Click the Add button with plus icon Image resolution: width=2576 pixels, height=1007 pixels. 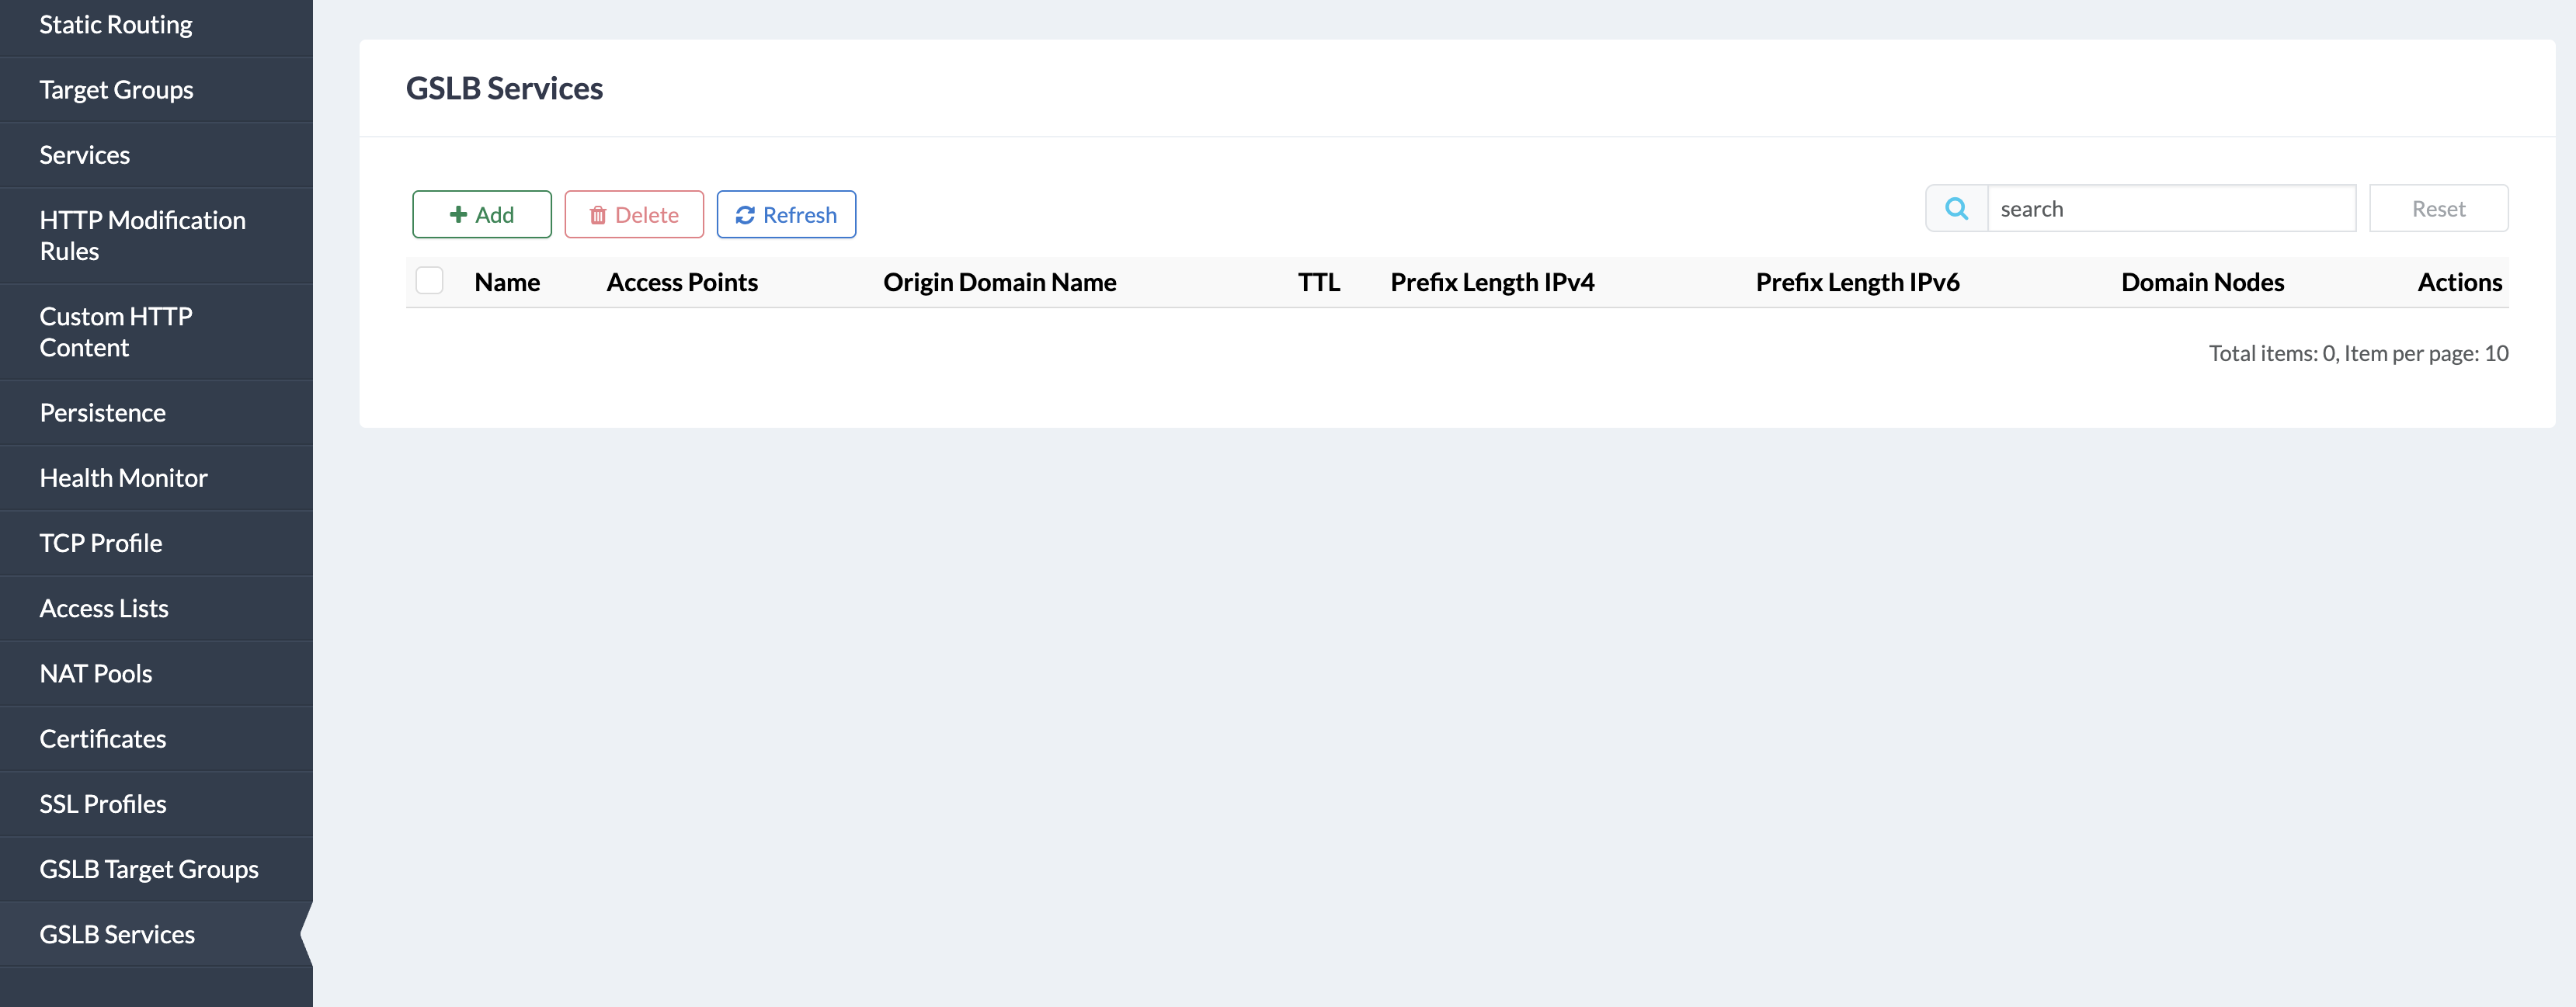(x=481, y=214)
